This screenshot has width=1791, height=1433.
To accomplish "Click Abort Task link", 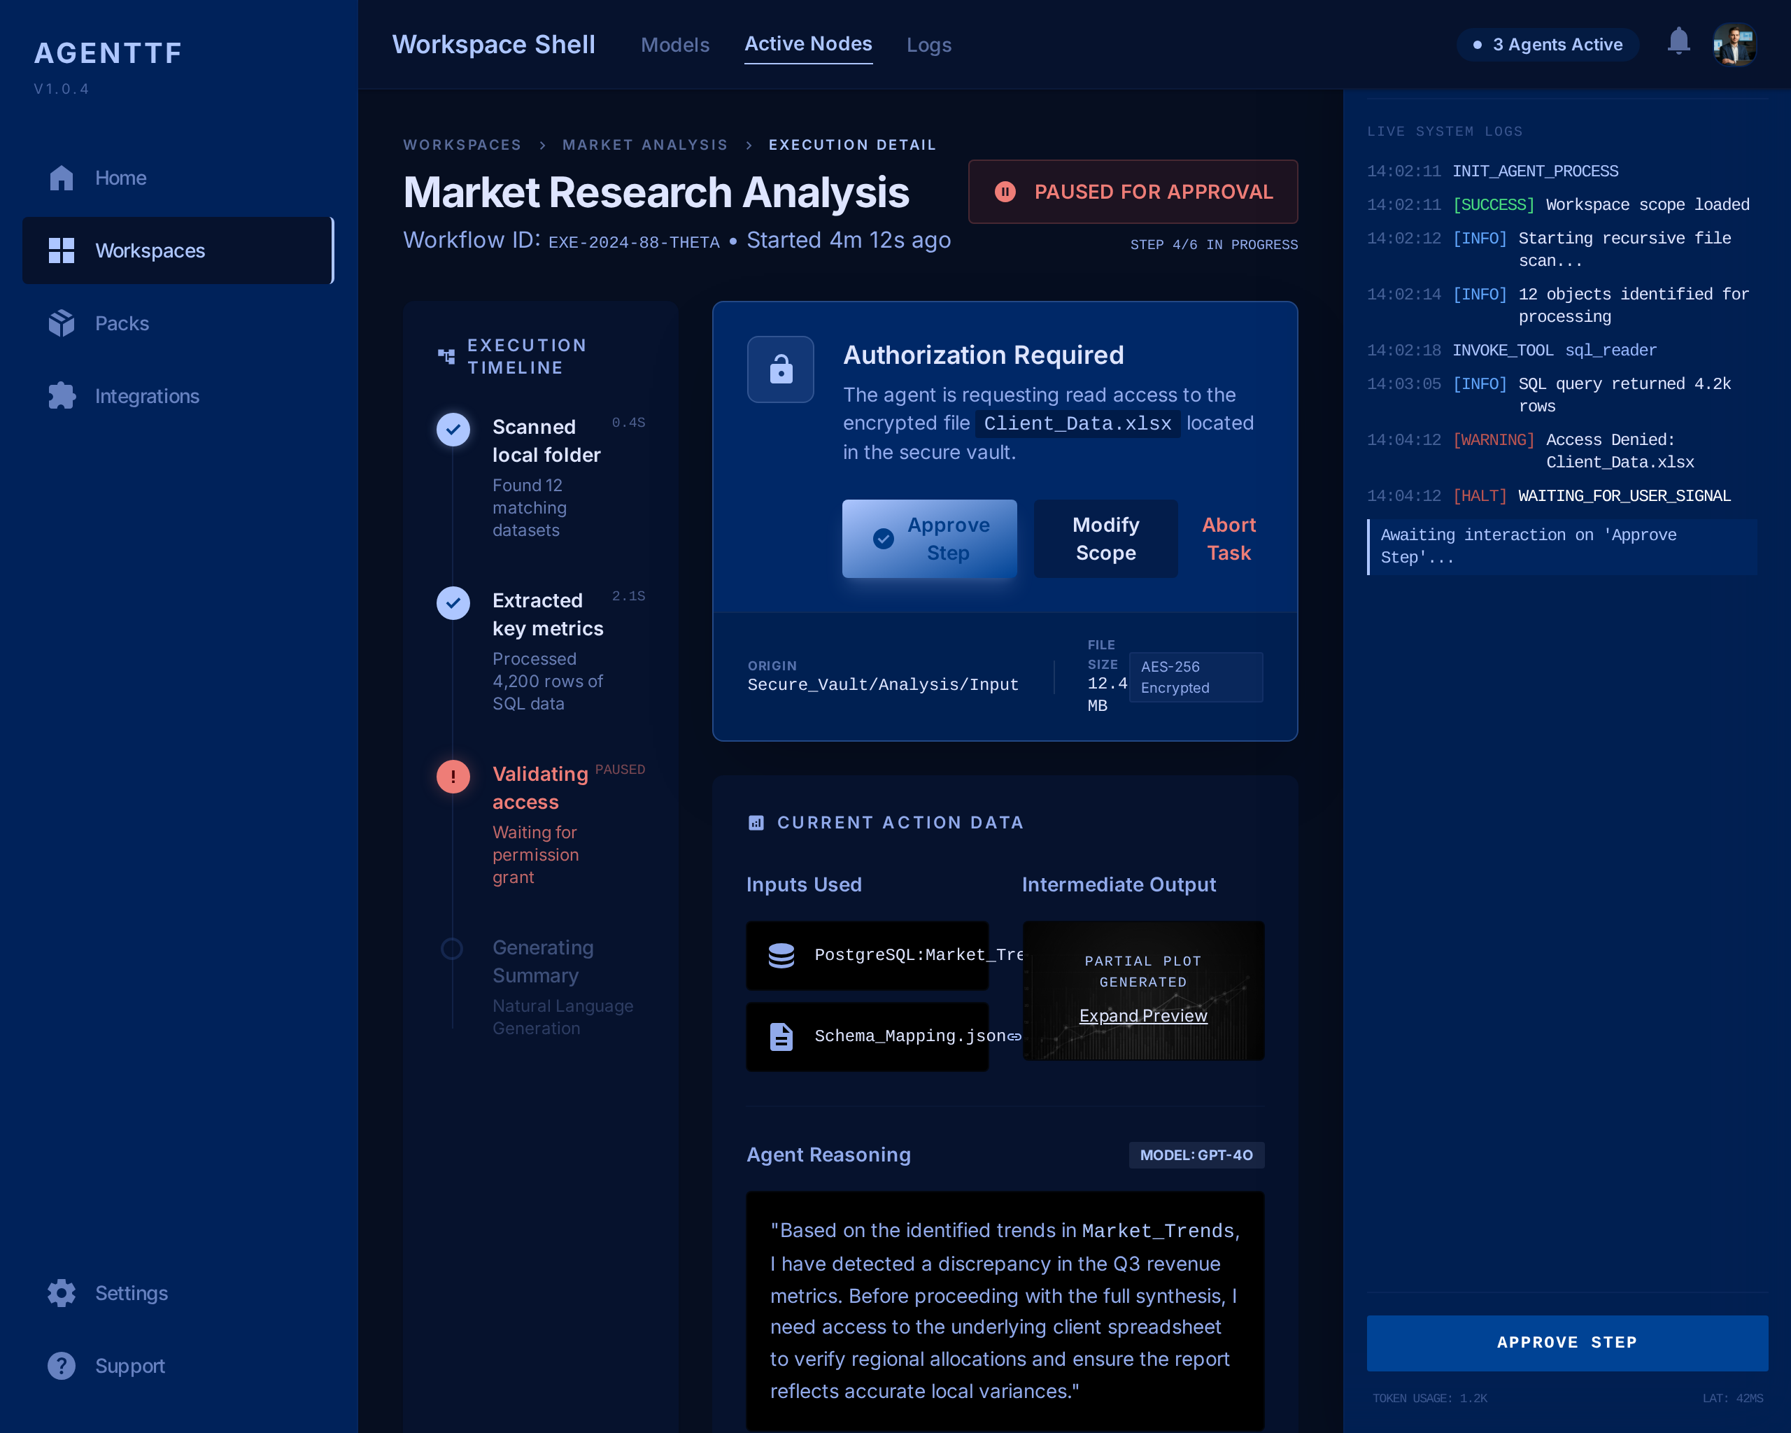I will tap(1229, 538).
